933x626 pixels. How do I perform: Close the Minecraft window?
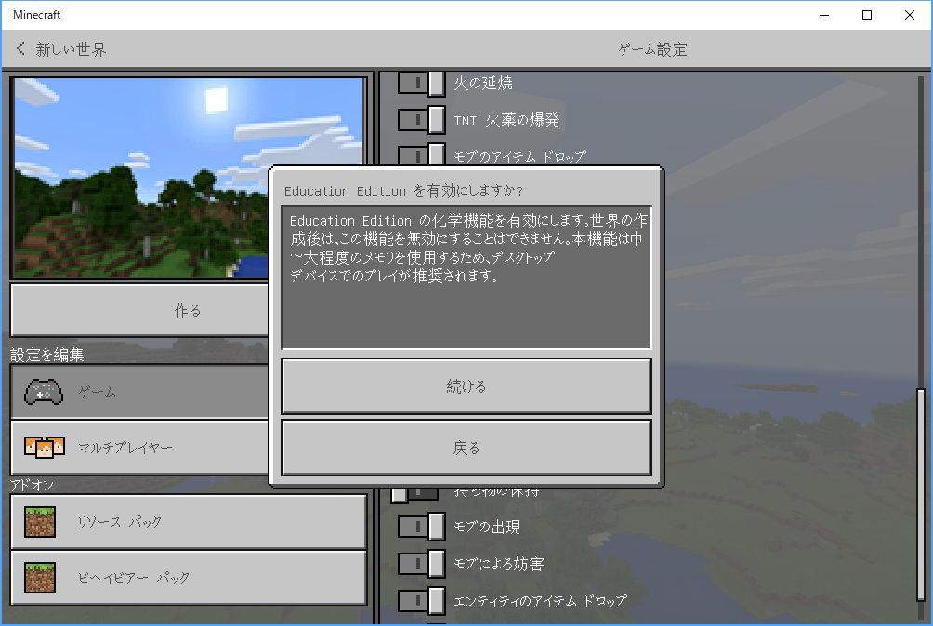tap(910, 15)
